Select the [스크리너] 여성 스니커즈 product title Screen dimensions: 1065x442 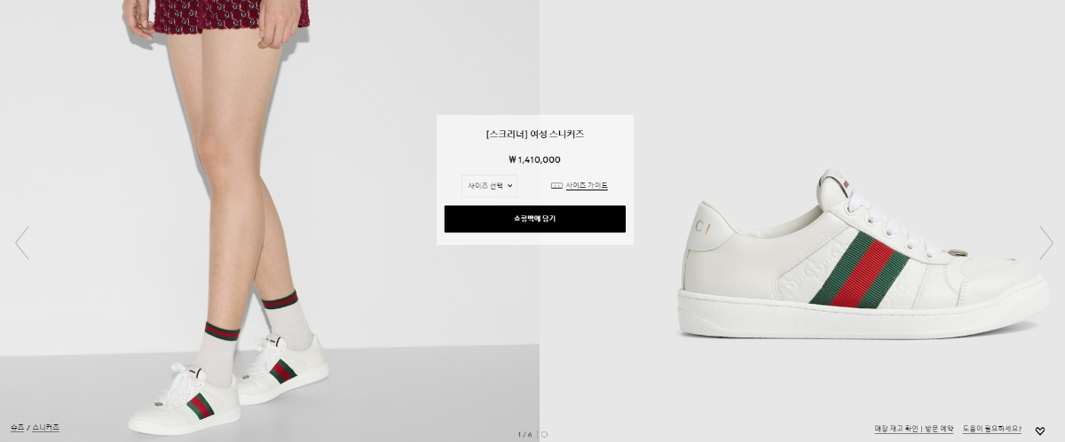click(x=535, y=135)
